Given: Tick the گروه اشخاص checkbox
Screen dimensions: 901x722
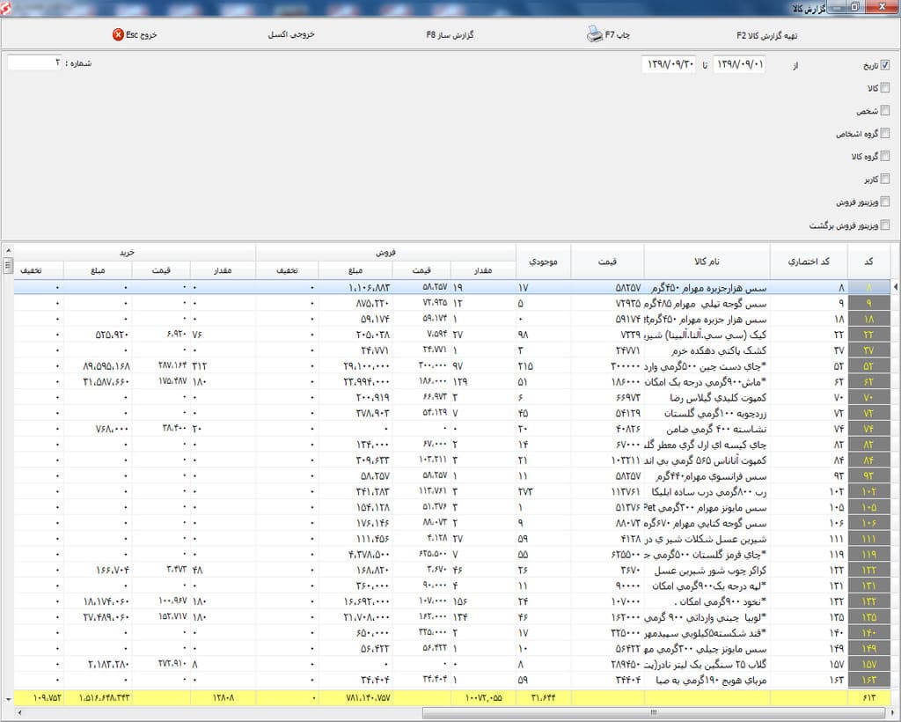Looking at the screenshot, I should coord(884,134).
